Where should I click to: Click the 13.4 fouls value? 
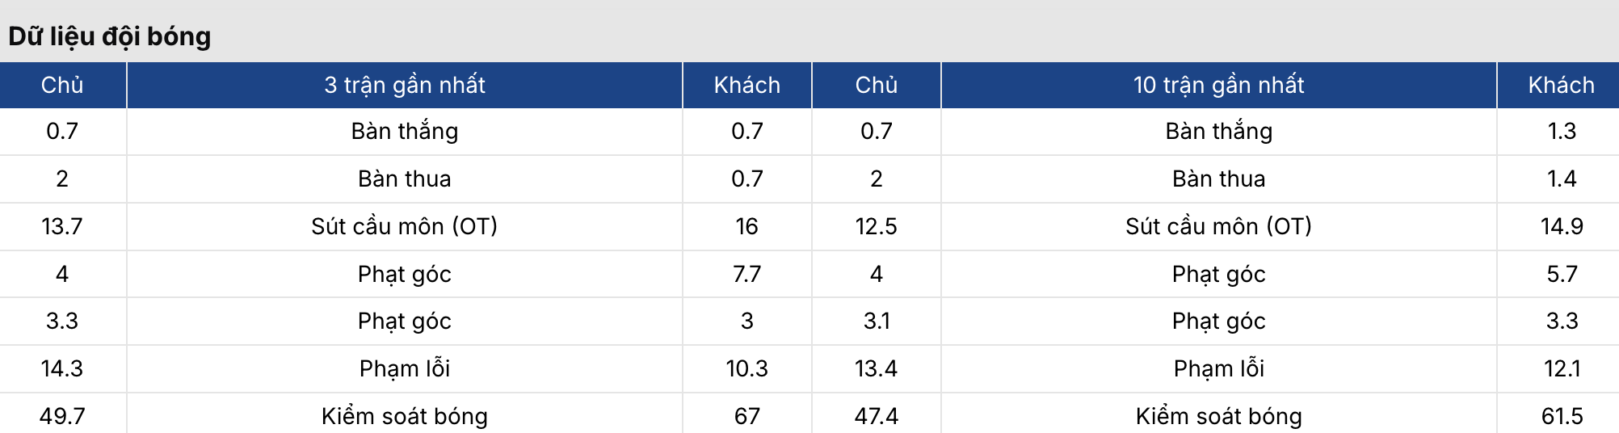click(x=876, y=368)
